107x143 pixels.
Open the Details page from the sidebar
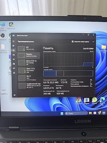(x=14, y=68)
